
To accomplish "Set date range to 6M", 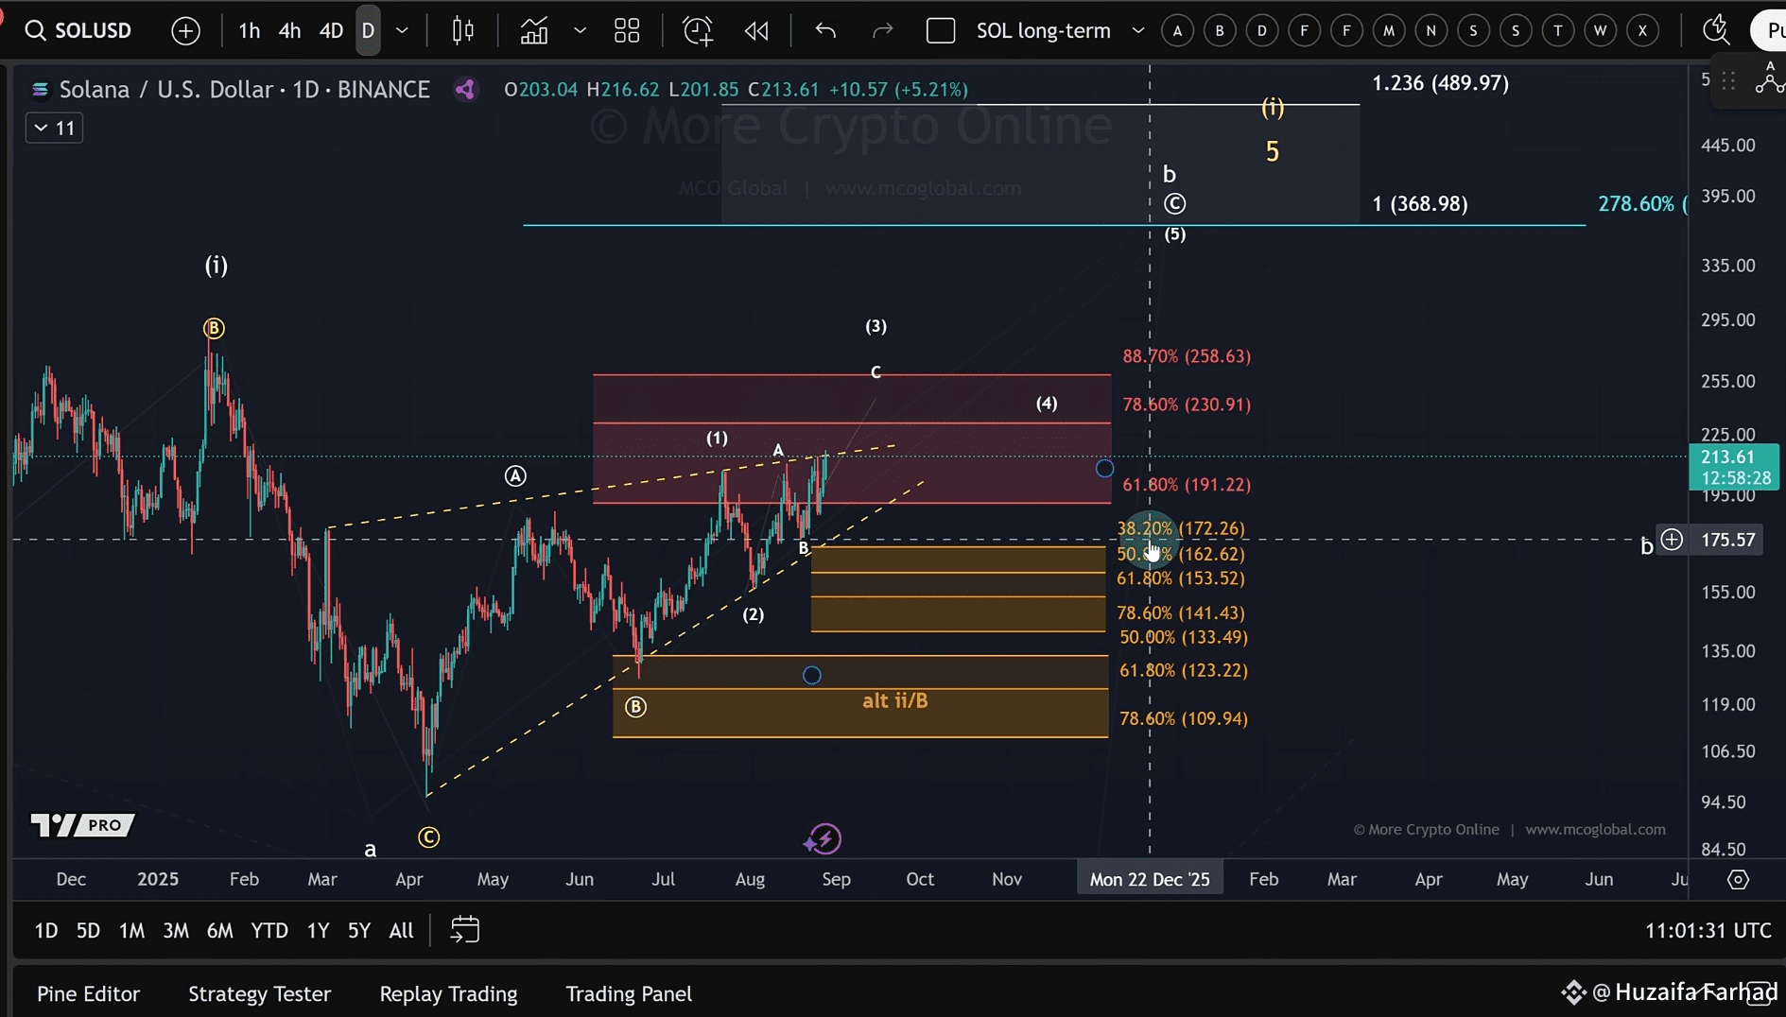I will (219, 931).
